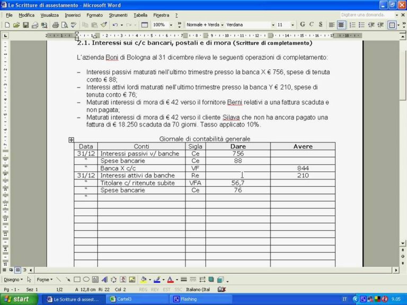Open the Formato menu

(x=95, y=15)
